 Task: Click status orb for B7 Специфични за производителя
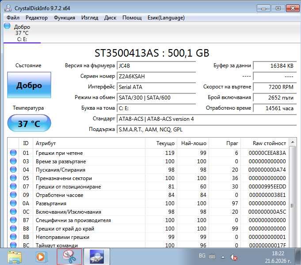pos(13,220)
